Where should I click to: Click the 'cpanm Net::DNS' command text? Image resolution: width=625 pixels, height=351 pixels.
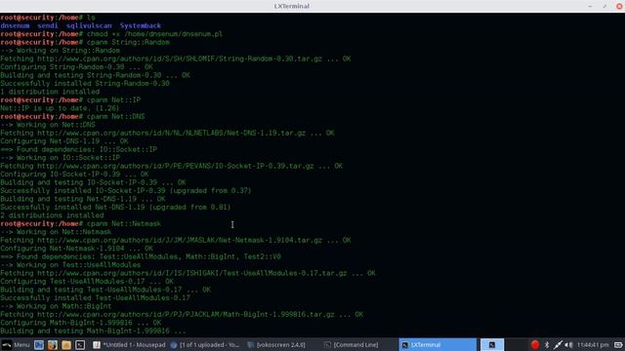[116, 117]
